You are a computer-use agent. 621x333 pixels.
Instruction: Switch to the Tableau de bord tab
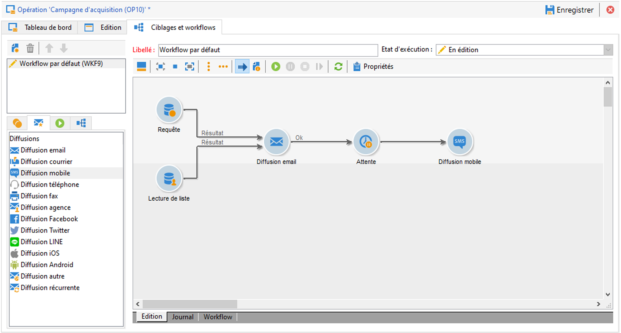pyautogui.click(x=40, y=27)
